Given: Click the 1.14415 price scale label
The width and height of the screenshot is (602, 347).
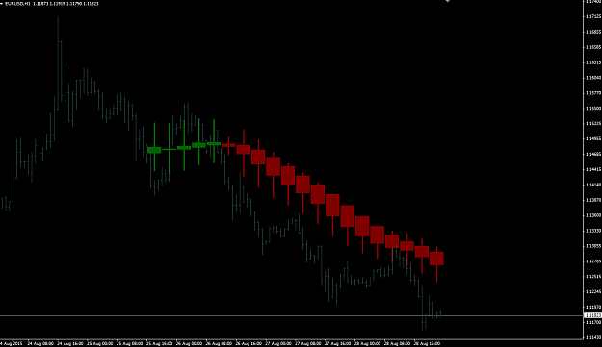Looking at the screenshot, I should click(x=593, y=169).
